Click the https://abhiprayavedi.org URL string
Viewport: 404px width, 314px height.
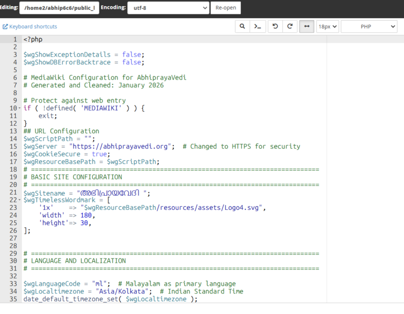coord(120,147)
